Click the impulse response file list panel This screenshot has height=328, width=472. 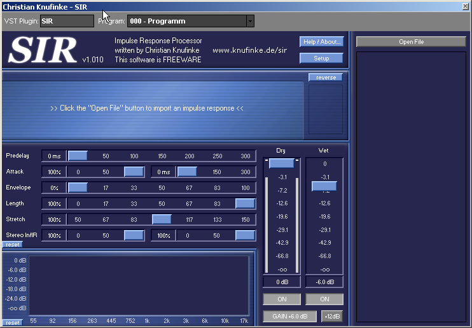pos(411,187)
